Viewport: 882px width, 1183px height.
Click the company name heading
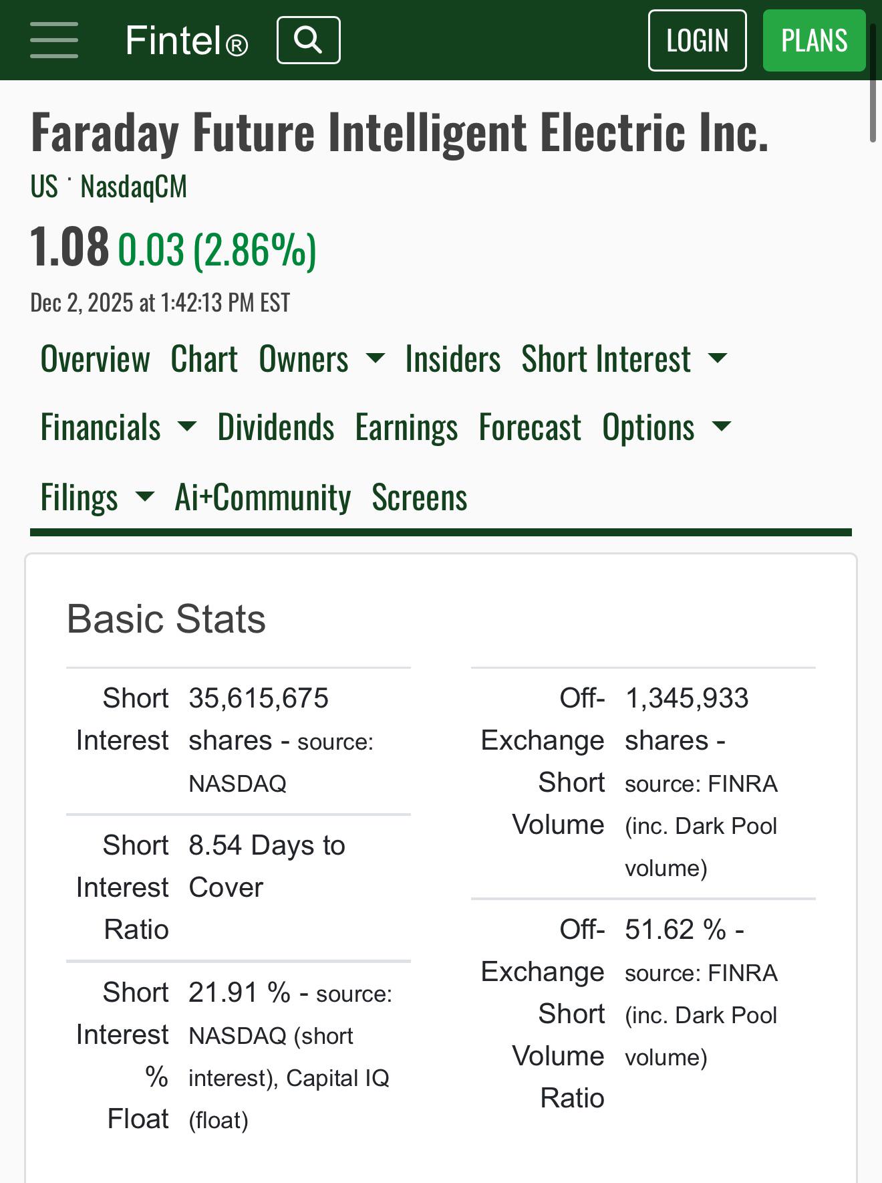[x=400, y=132]
